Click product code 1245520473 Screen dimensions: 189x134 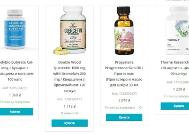coord(124,94)
